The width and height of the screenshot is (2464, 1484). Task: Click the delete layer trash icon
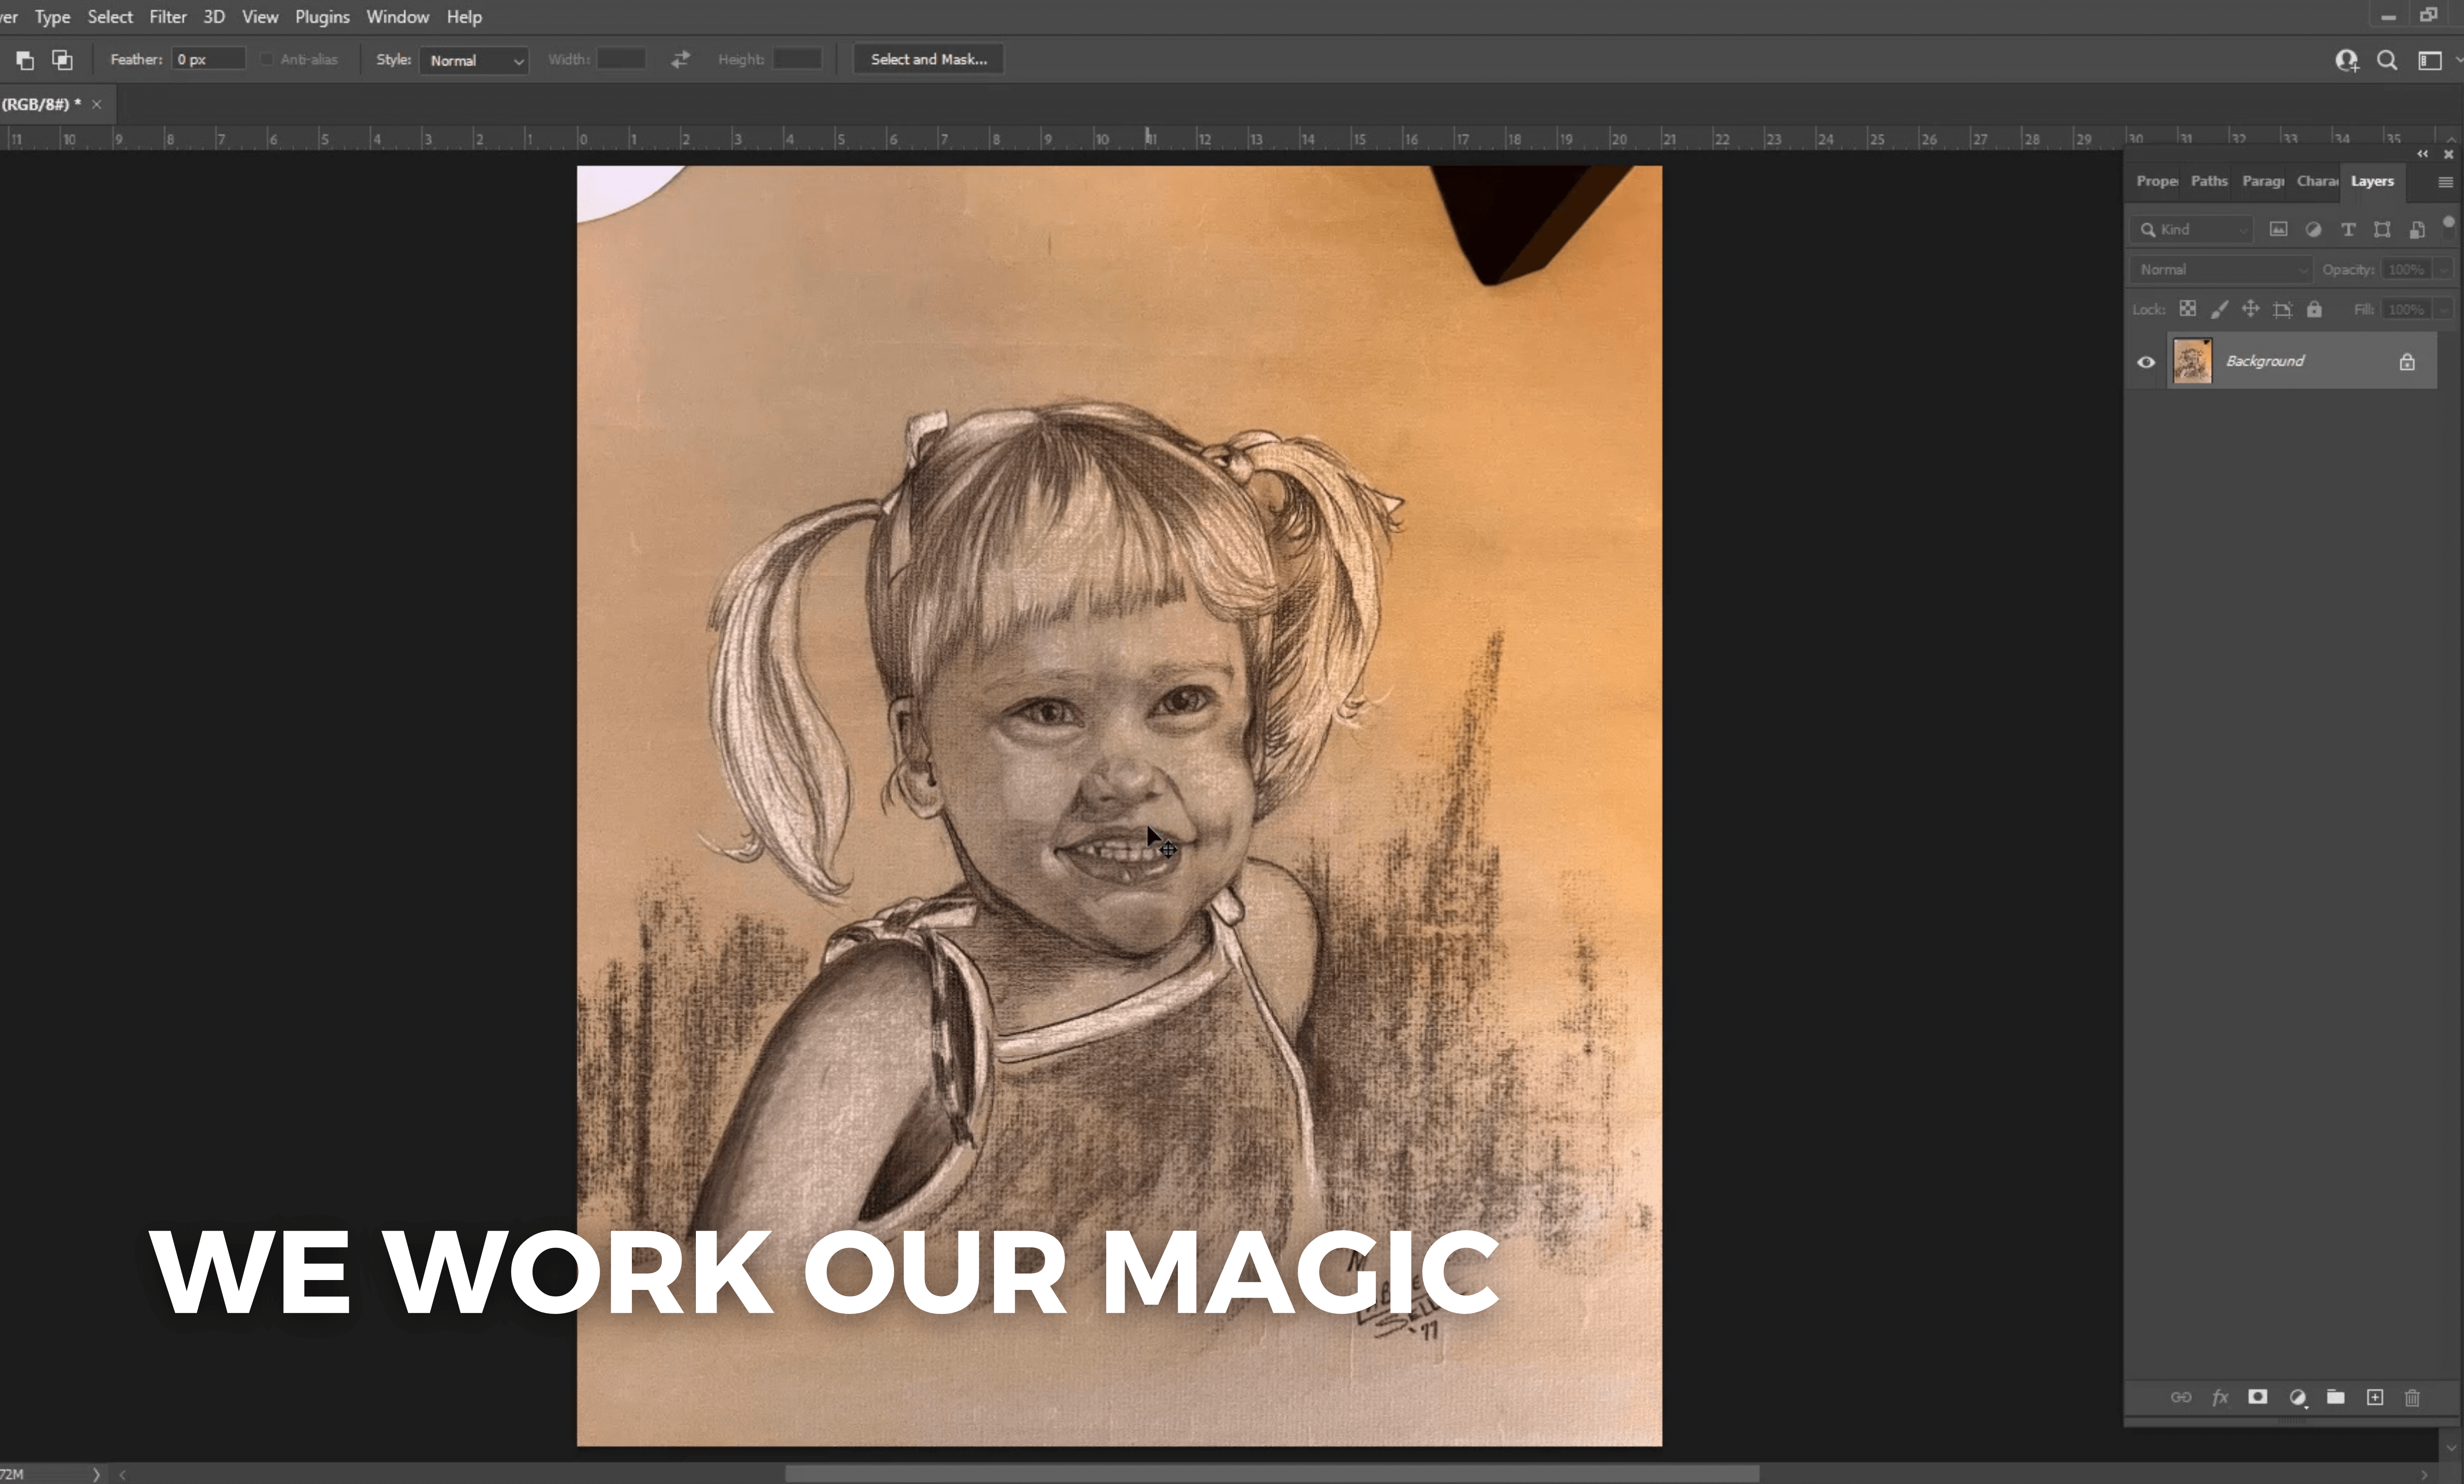pos(2412,1397)
